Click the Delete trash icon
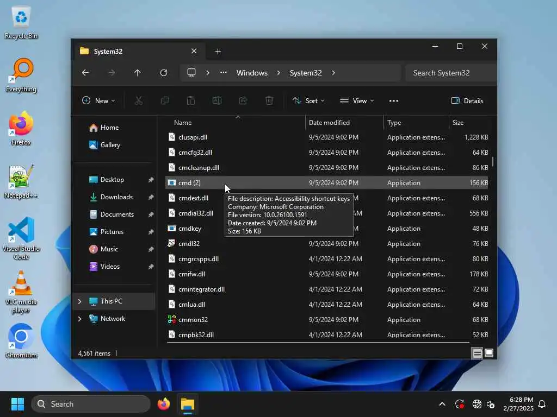The height and width of the screenshot is (417, 557). pyautogui.click(x=269, y=100)
